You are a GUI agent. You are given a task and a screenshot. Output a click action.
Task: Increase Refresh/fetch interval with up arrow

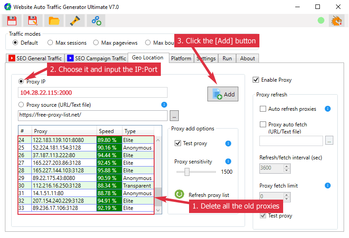[x=287, y=167]
